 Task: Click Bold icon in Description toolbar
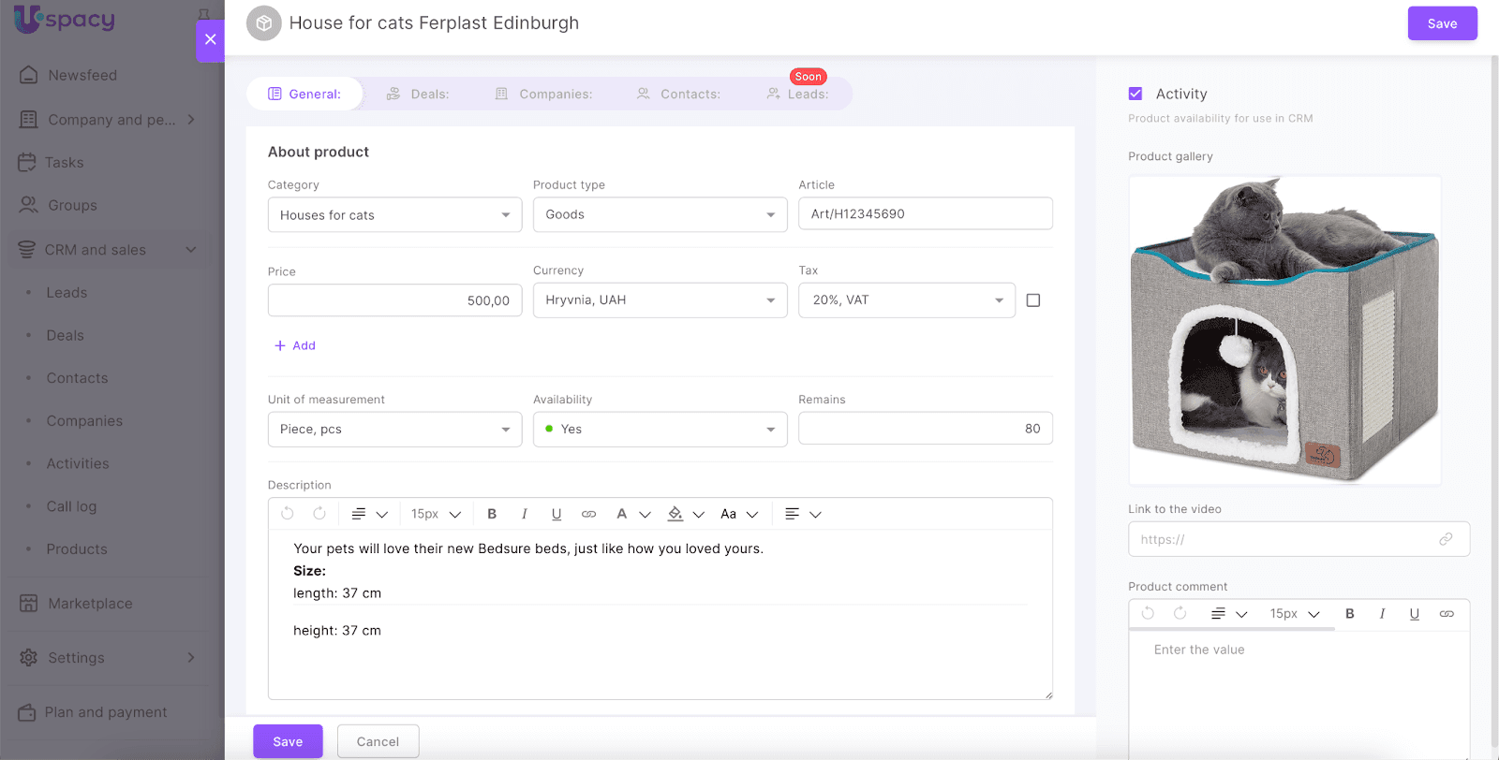point(492,514)
